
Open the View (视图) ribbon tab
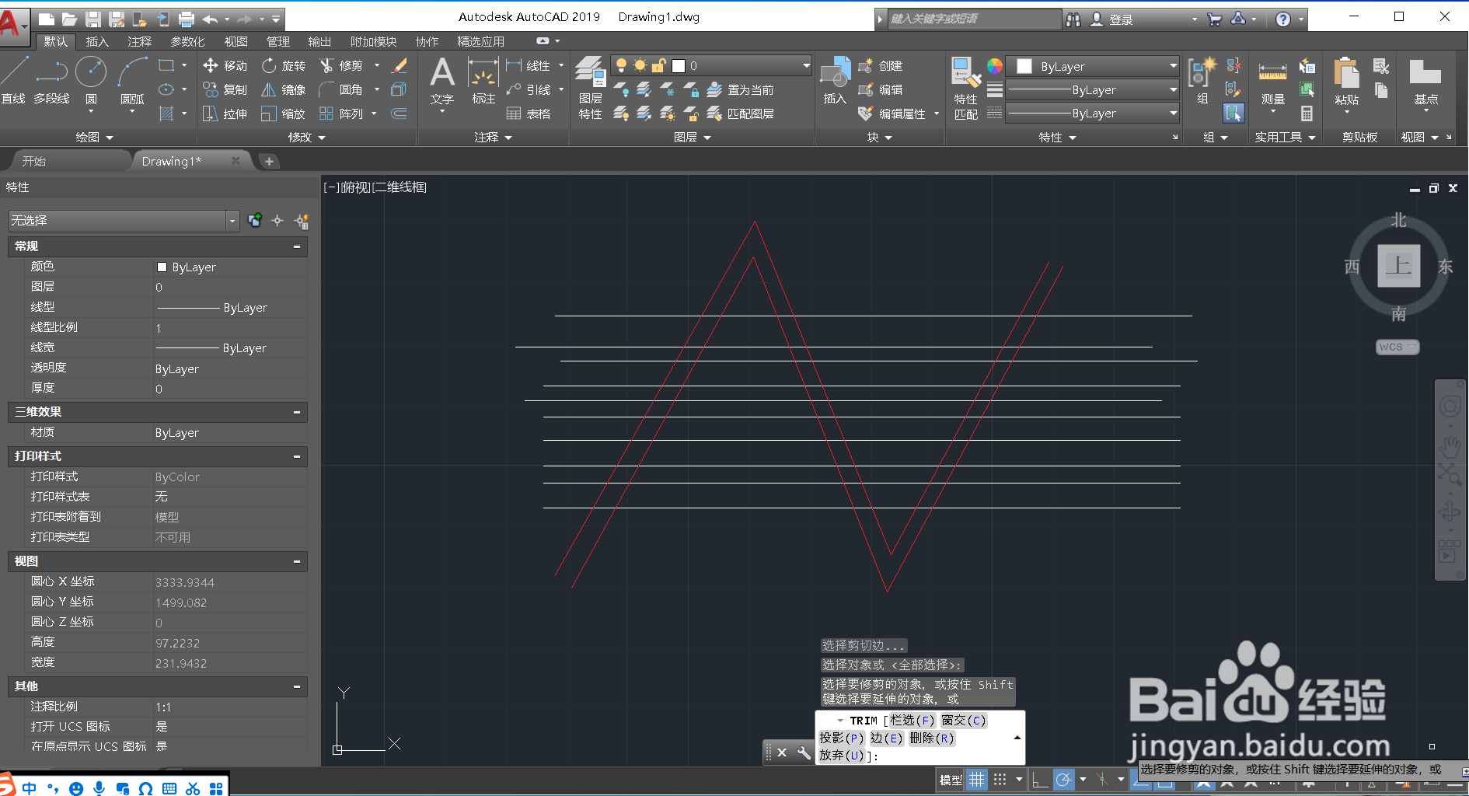click(236, 42)
